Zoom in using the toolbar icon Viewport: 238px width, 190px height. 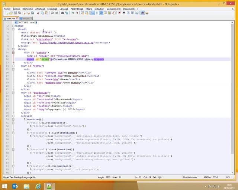click(x=73, y=13)
